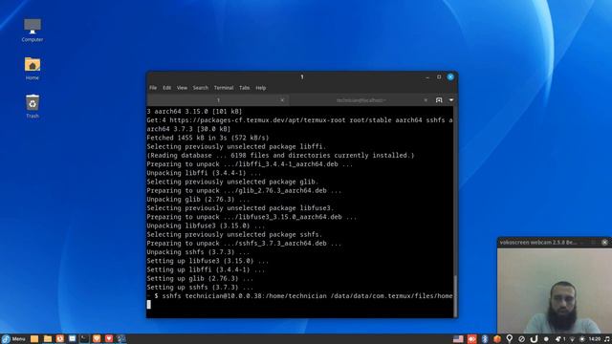Open the music note sound tray icon
This screenshot has width=612, height=344.
[607, 339]
